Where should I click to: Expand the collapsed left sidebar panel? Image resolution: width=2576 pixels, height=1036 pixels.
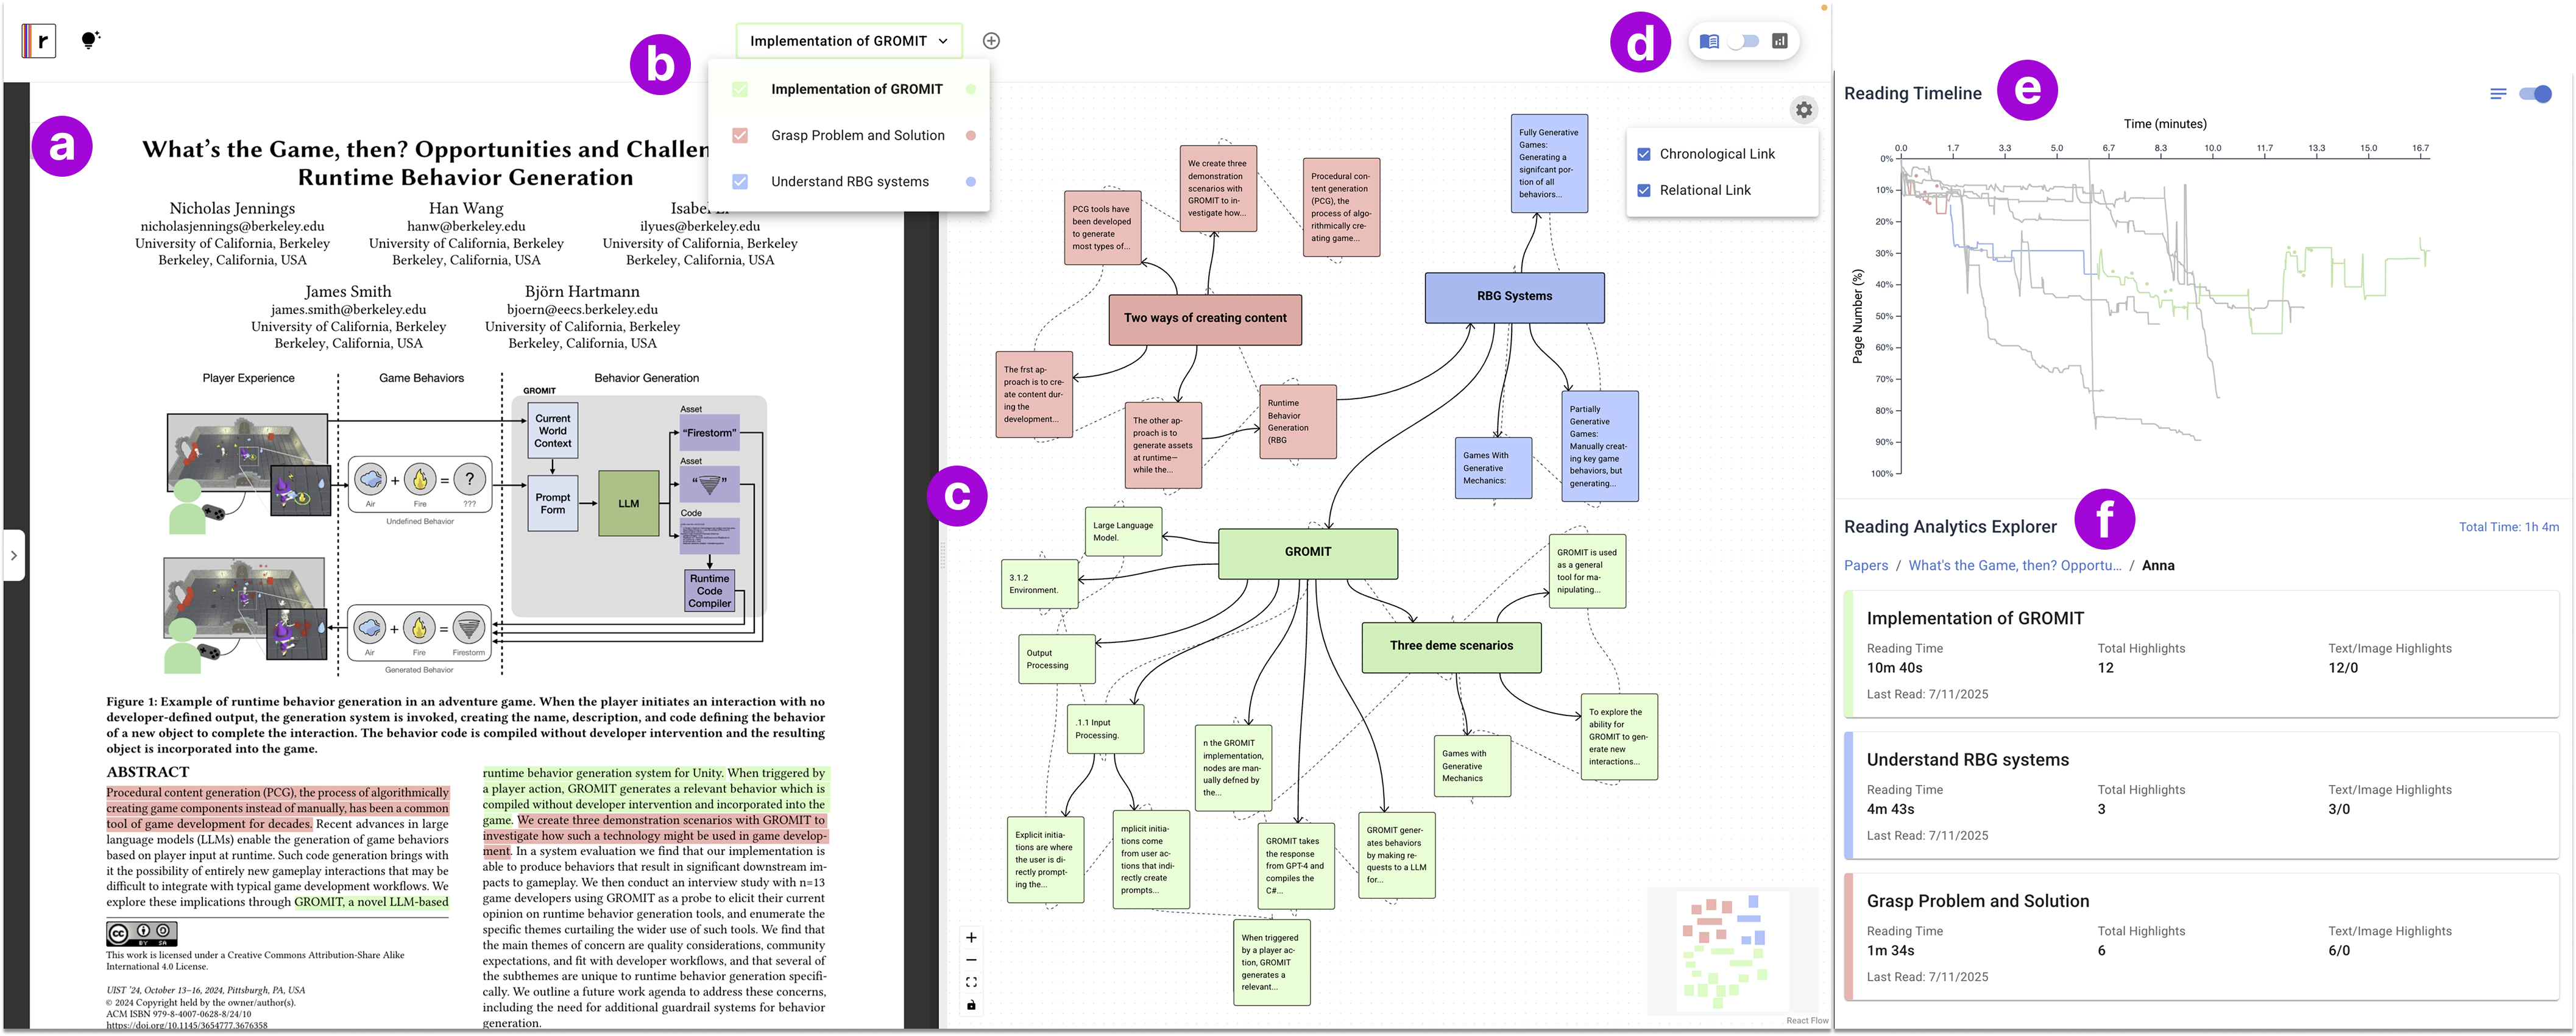pos(14,556)
